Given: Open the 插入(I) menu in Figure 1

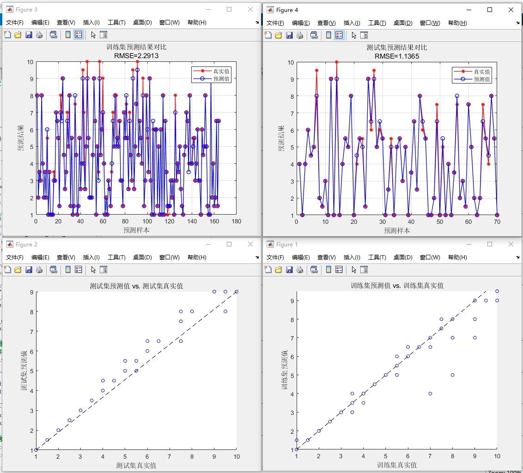Looking at the screenshot, I should 353,257.
